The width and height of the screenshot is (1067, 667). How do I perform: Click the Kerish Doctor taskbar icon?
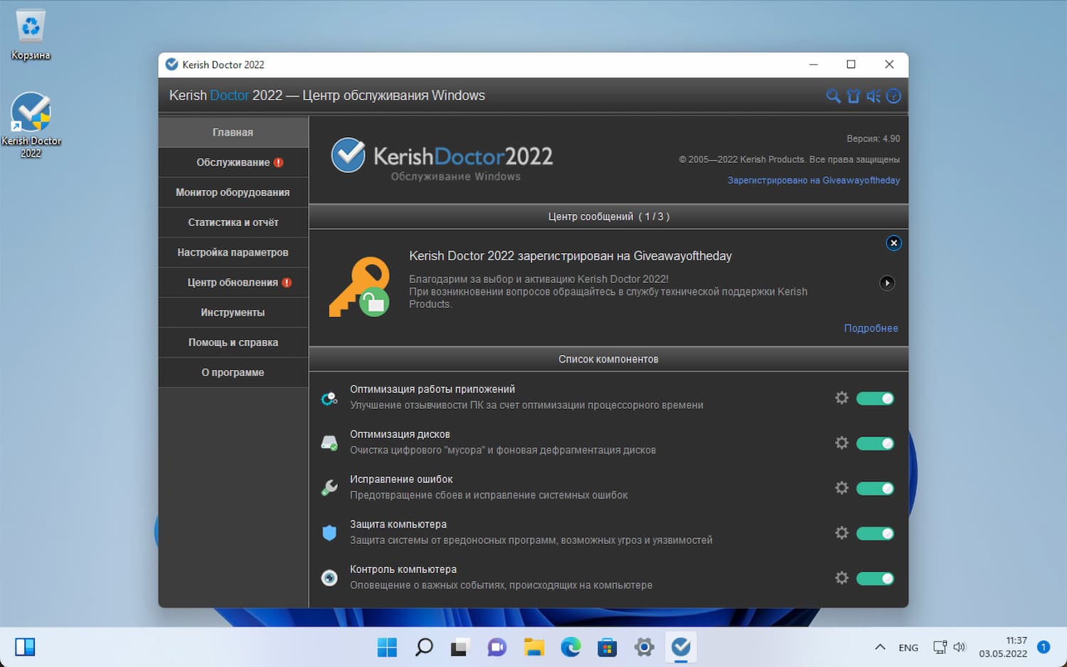(x=681, y=647)
